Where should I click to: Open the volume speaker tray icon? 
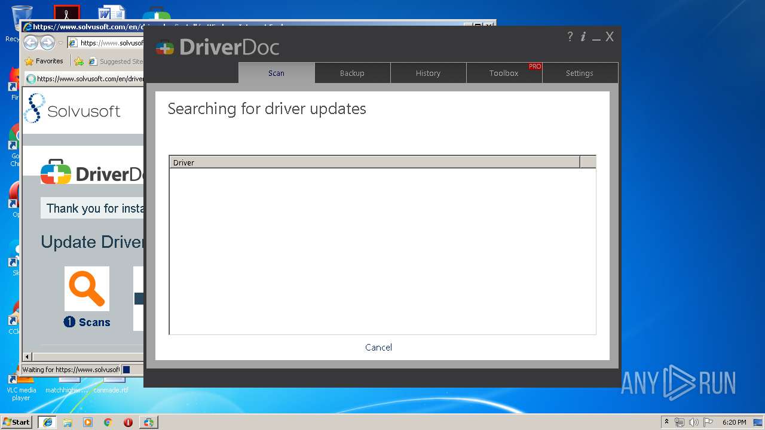tap(694, 422)
